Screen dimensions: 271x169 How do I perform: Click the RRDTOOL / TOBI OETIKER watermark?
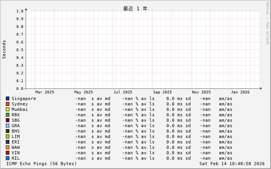coord(267,23)
